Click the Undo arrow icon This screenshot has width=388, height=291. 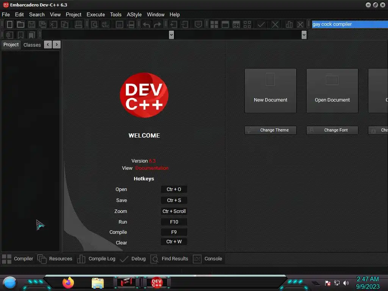[x=147, y=25]
